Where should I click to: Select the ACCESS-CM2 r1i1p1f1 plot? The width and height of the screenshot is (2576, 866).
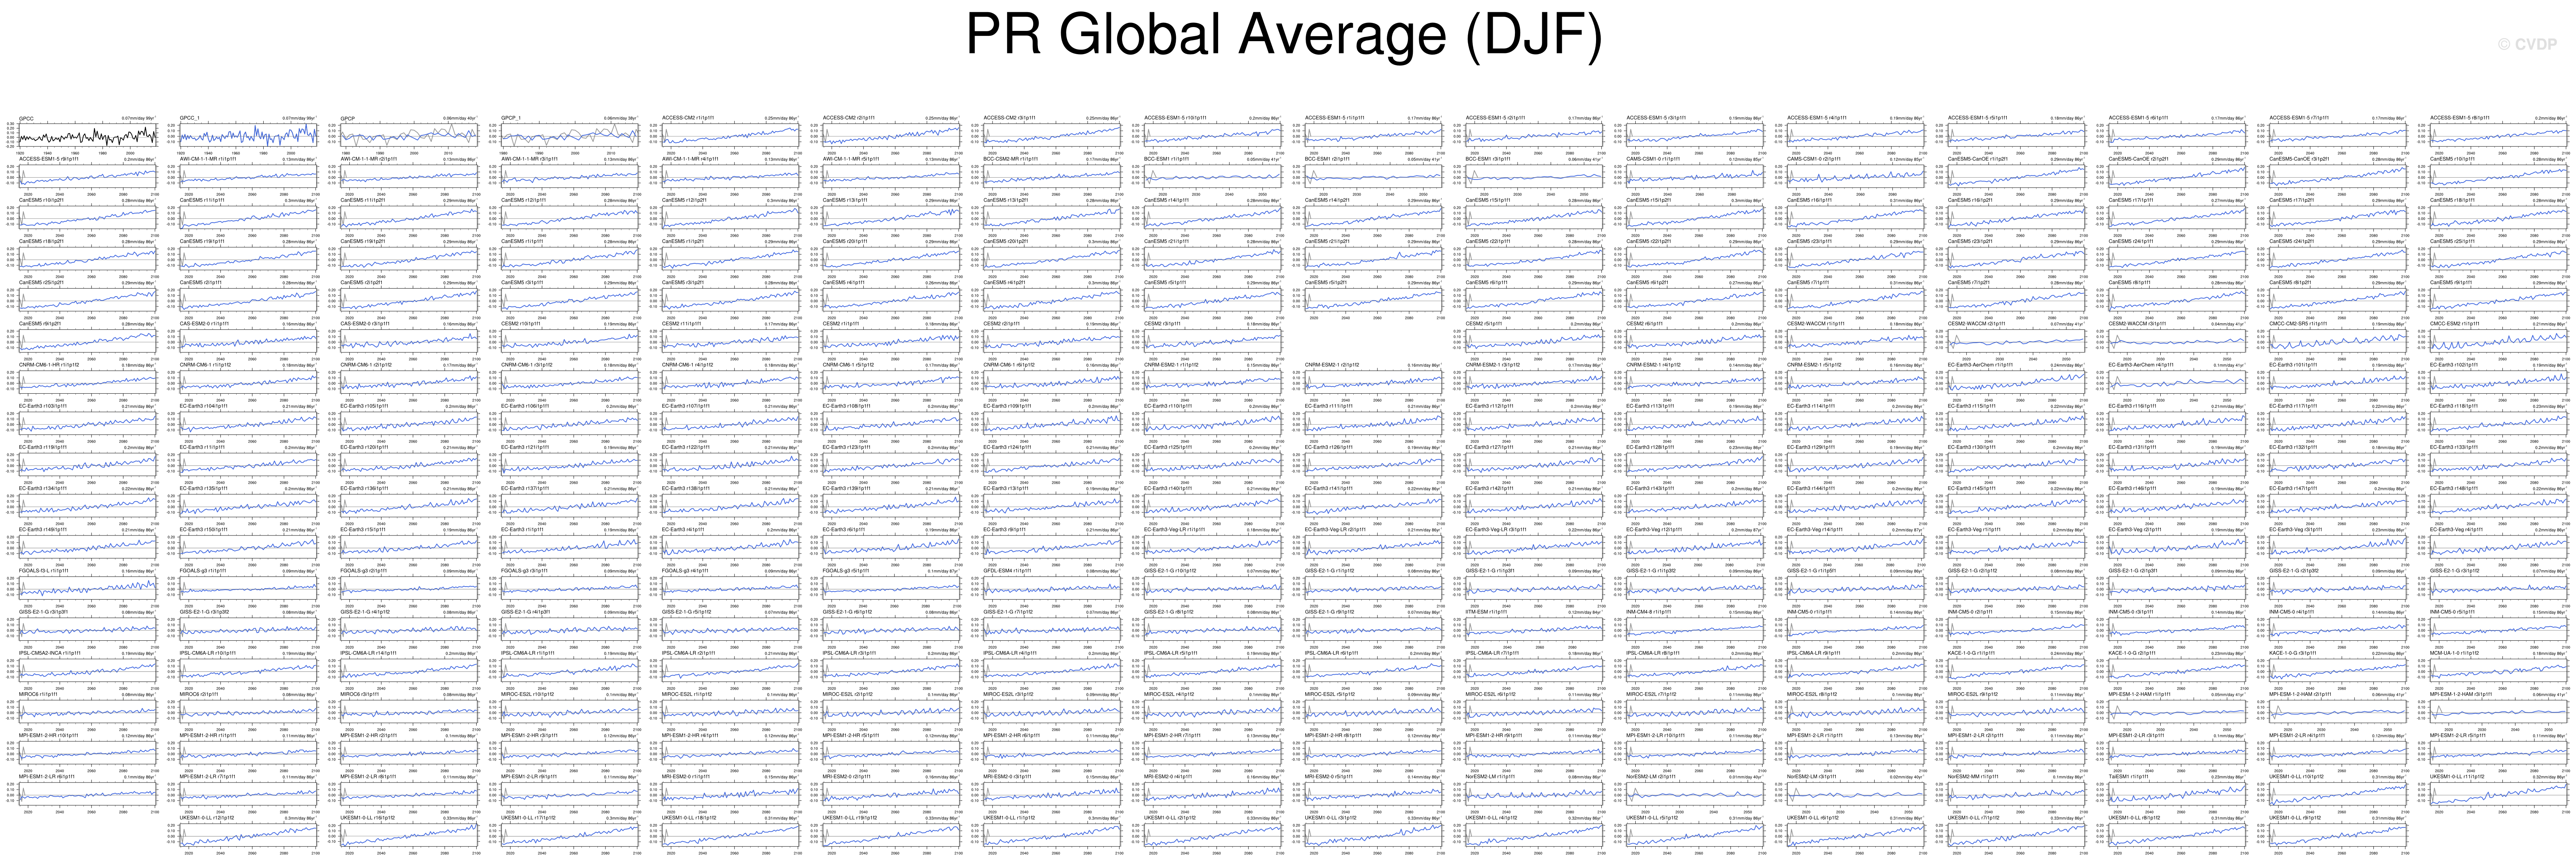pyautogui.click(x=730, y=134)
